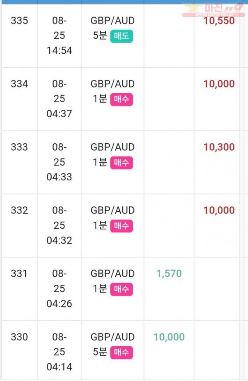
Task: Click the 08-25 04:26 timestamp cell
Action: (x=60, y=289)
